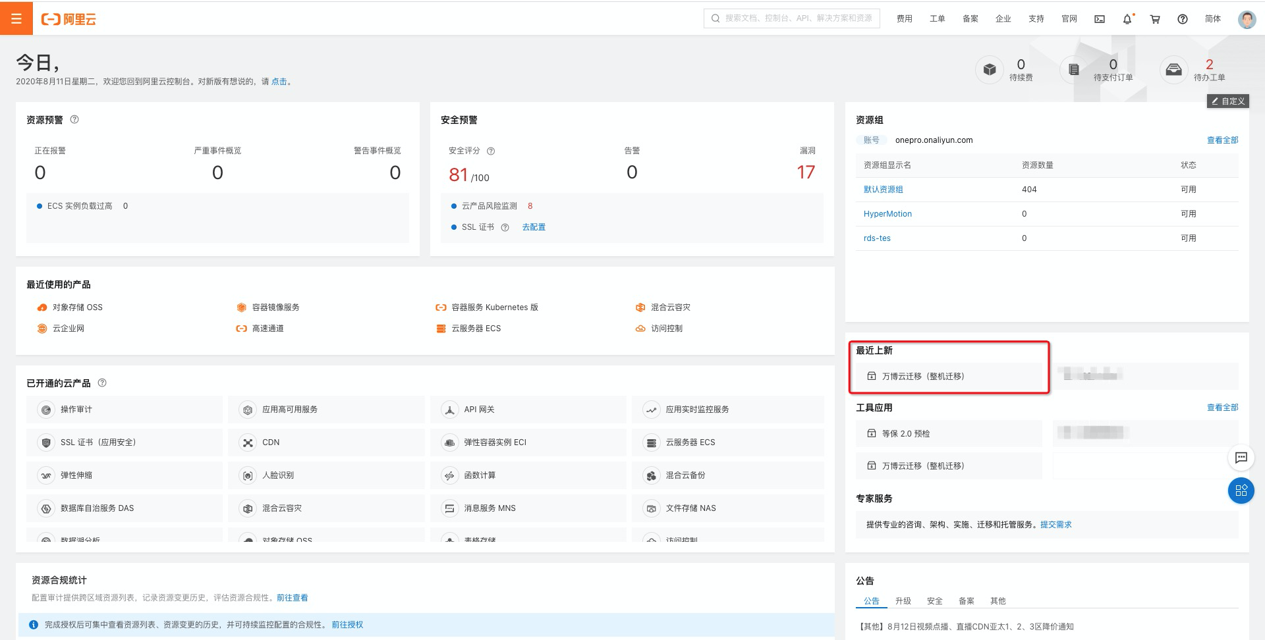The height and width of the screenshot is (640, 1265).
Task: Switch to the 安全 tab
Action: (935, 601)
